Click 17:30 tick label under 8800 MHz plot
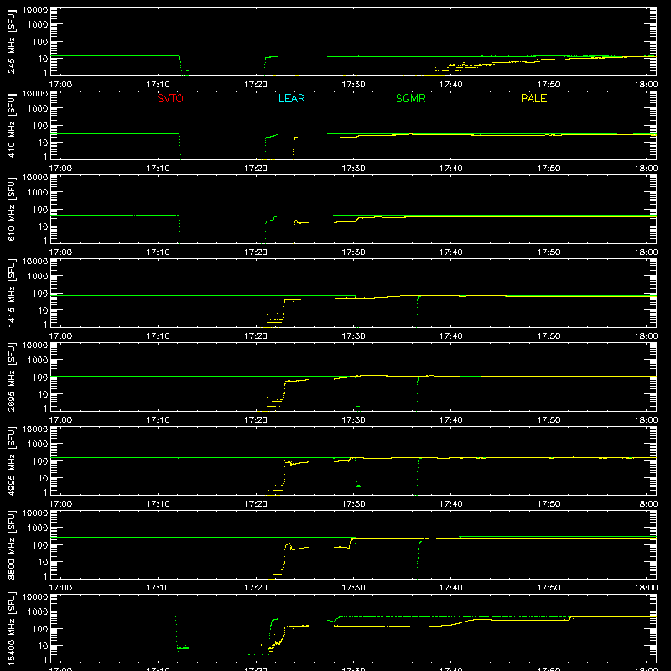 [353, 588]
